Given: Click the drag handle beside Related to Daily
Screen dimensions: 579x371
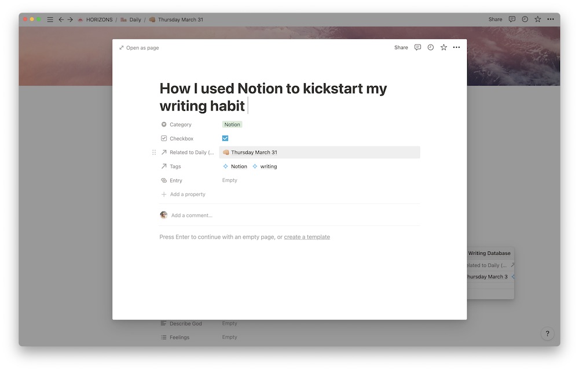Looking at the screenshot, I should (x=154, y=152).
